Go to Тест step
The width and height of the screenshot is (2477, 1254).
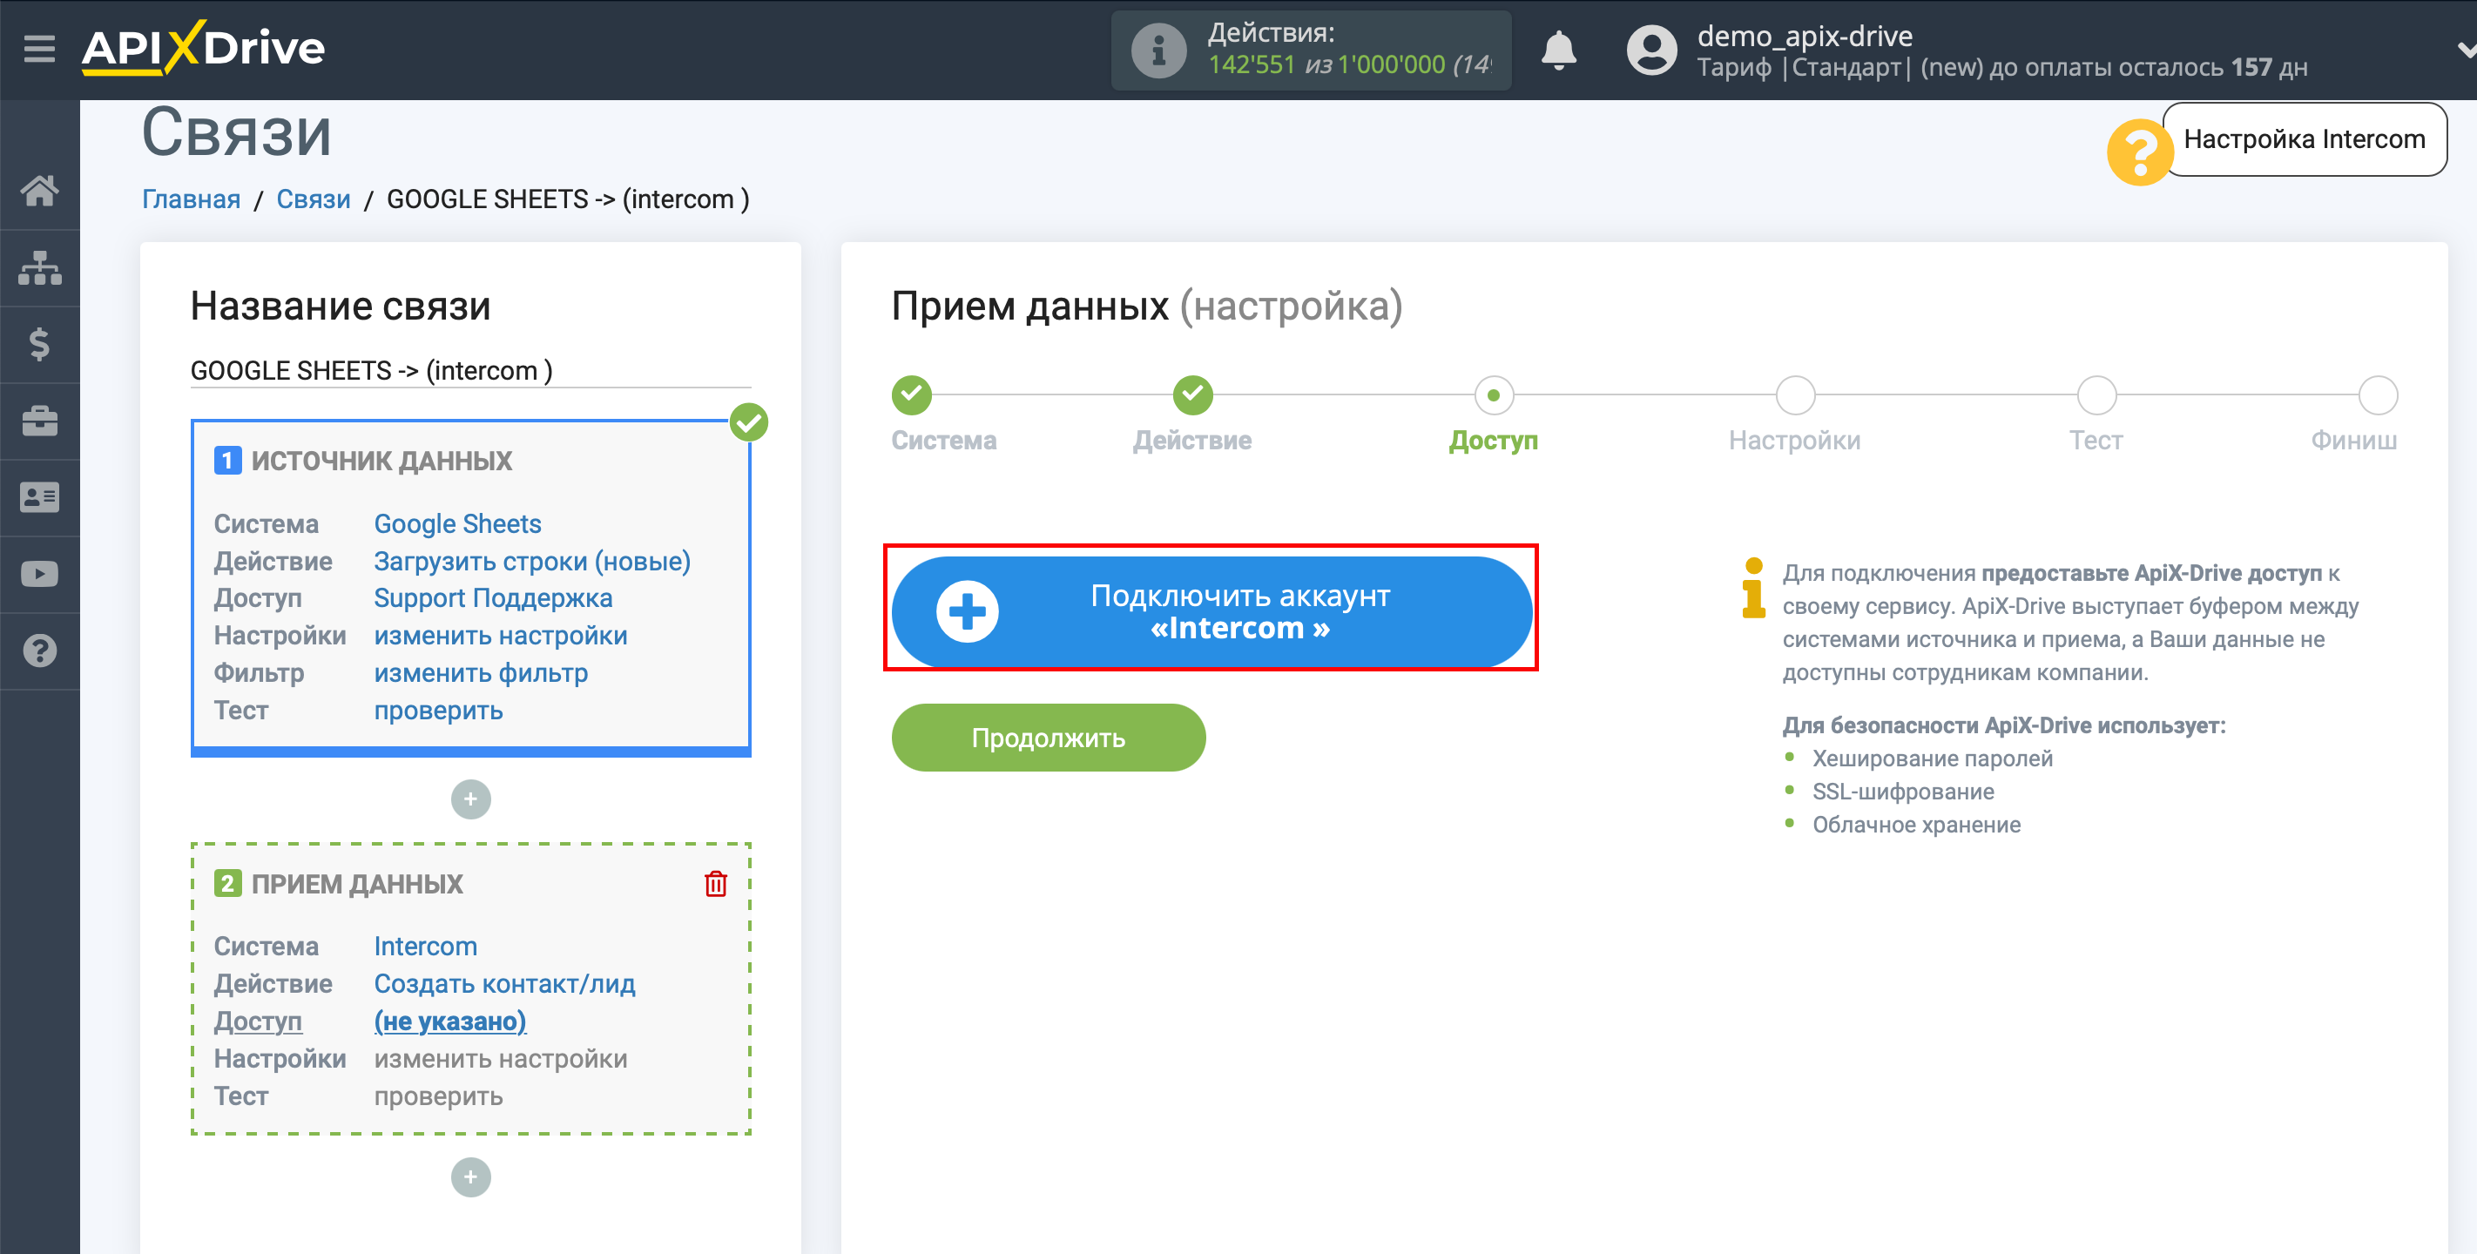2096,395
